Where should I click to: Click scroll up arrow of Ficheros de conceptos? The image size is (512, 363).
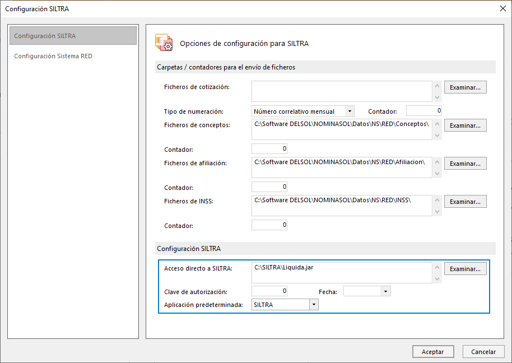click(437, 124)
